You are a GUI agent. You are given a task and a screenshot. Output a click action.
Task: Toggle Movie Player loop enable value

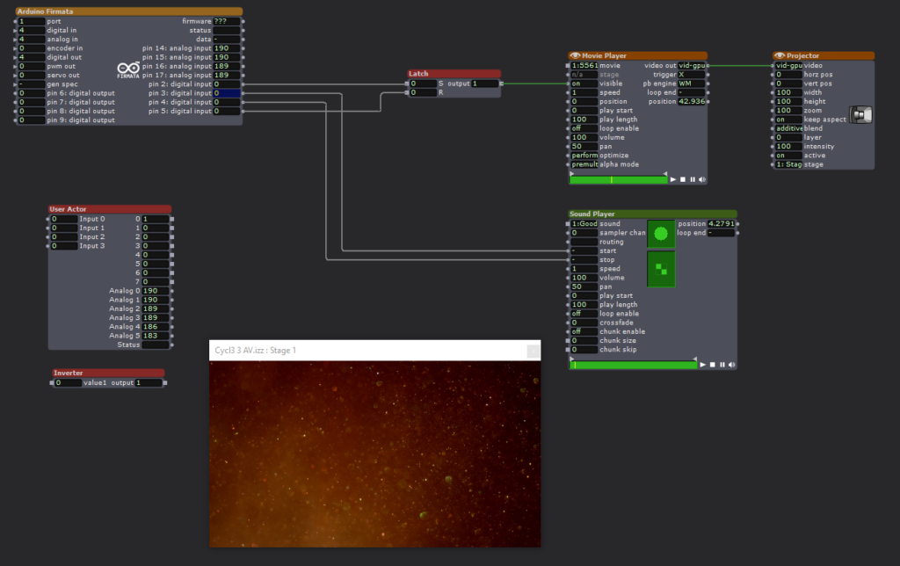(583, 128)
